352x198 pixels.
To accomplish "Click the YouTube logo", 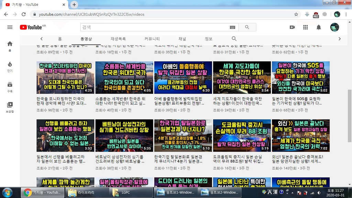I will [31, 27].
